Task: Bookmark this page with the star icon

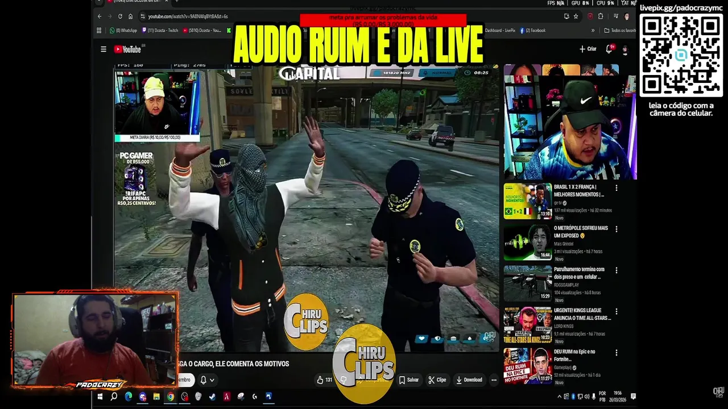Action: (576, 16)
